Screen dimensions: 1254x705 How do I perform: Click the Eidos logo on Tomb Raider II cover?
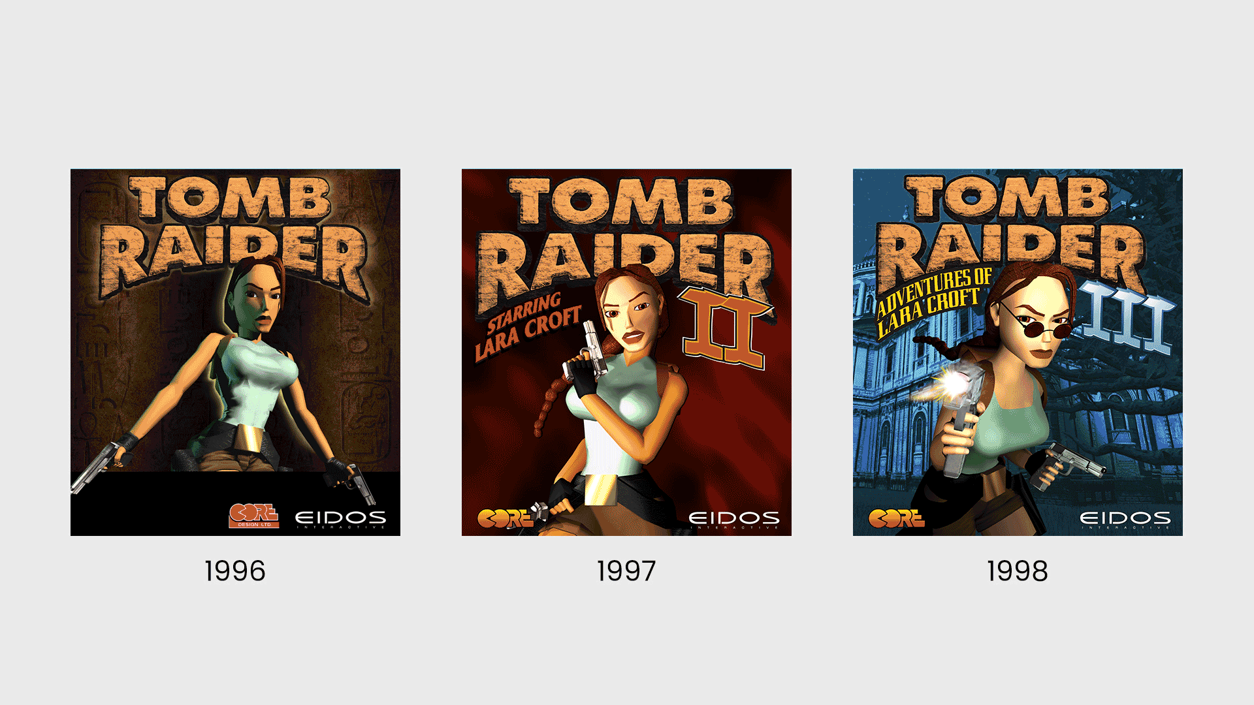click(734, 520)
